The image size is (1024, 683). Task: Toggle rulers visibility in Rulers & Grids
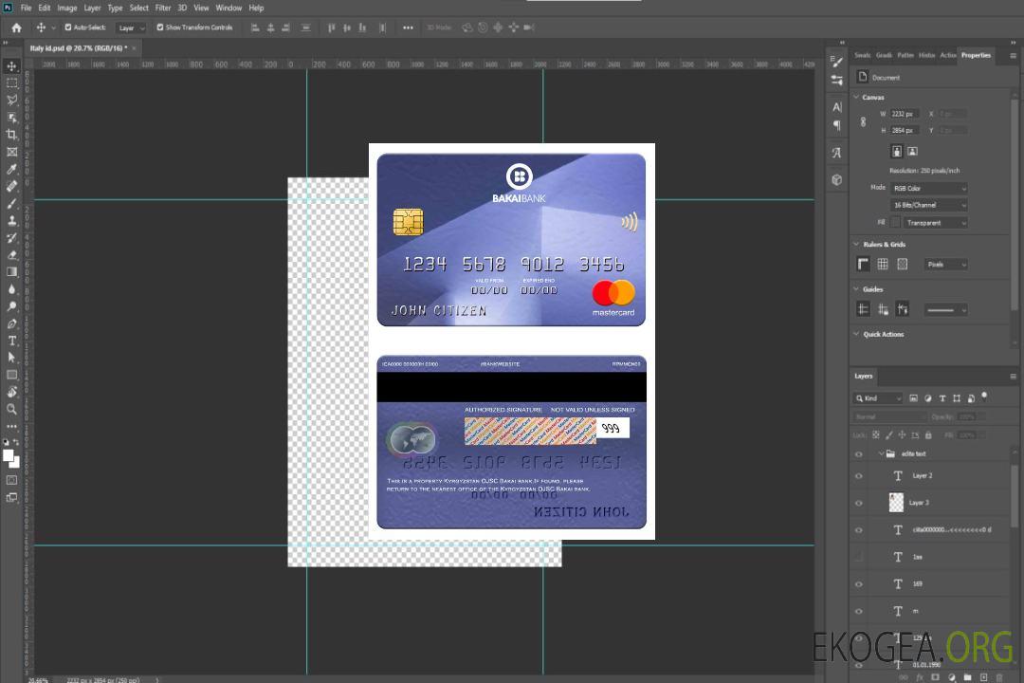[x=864, y=264]
